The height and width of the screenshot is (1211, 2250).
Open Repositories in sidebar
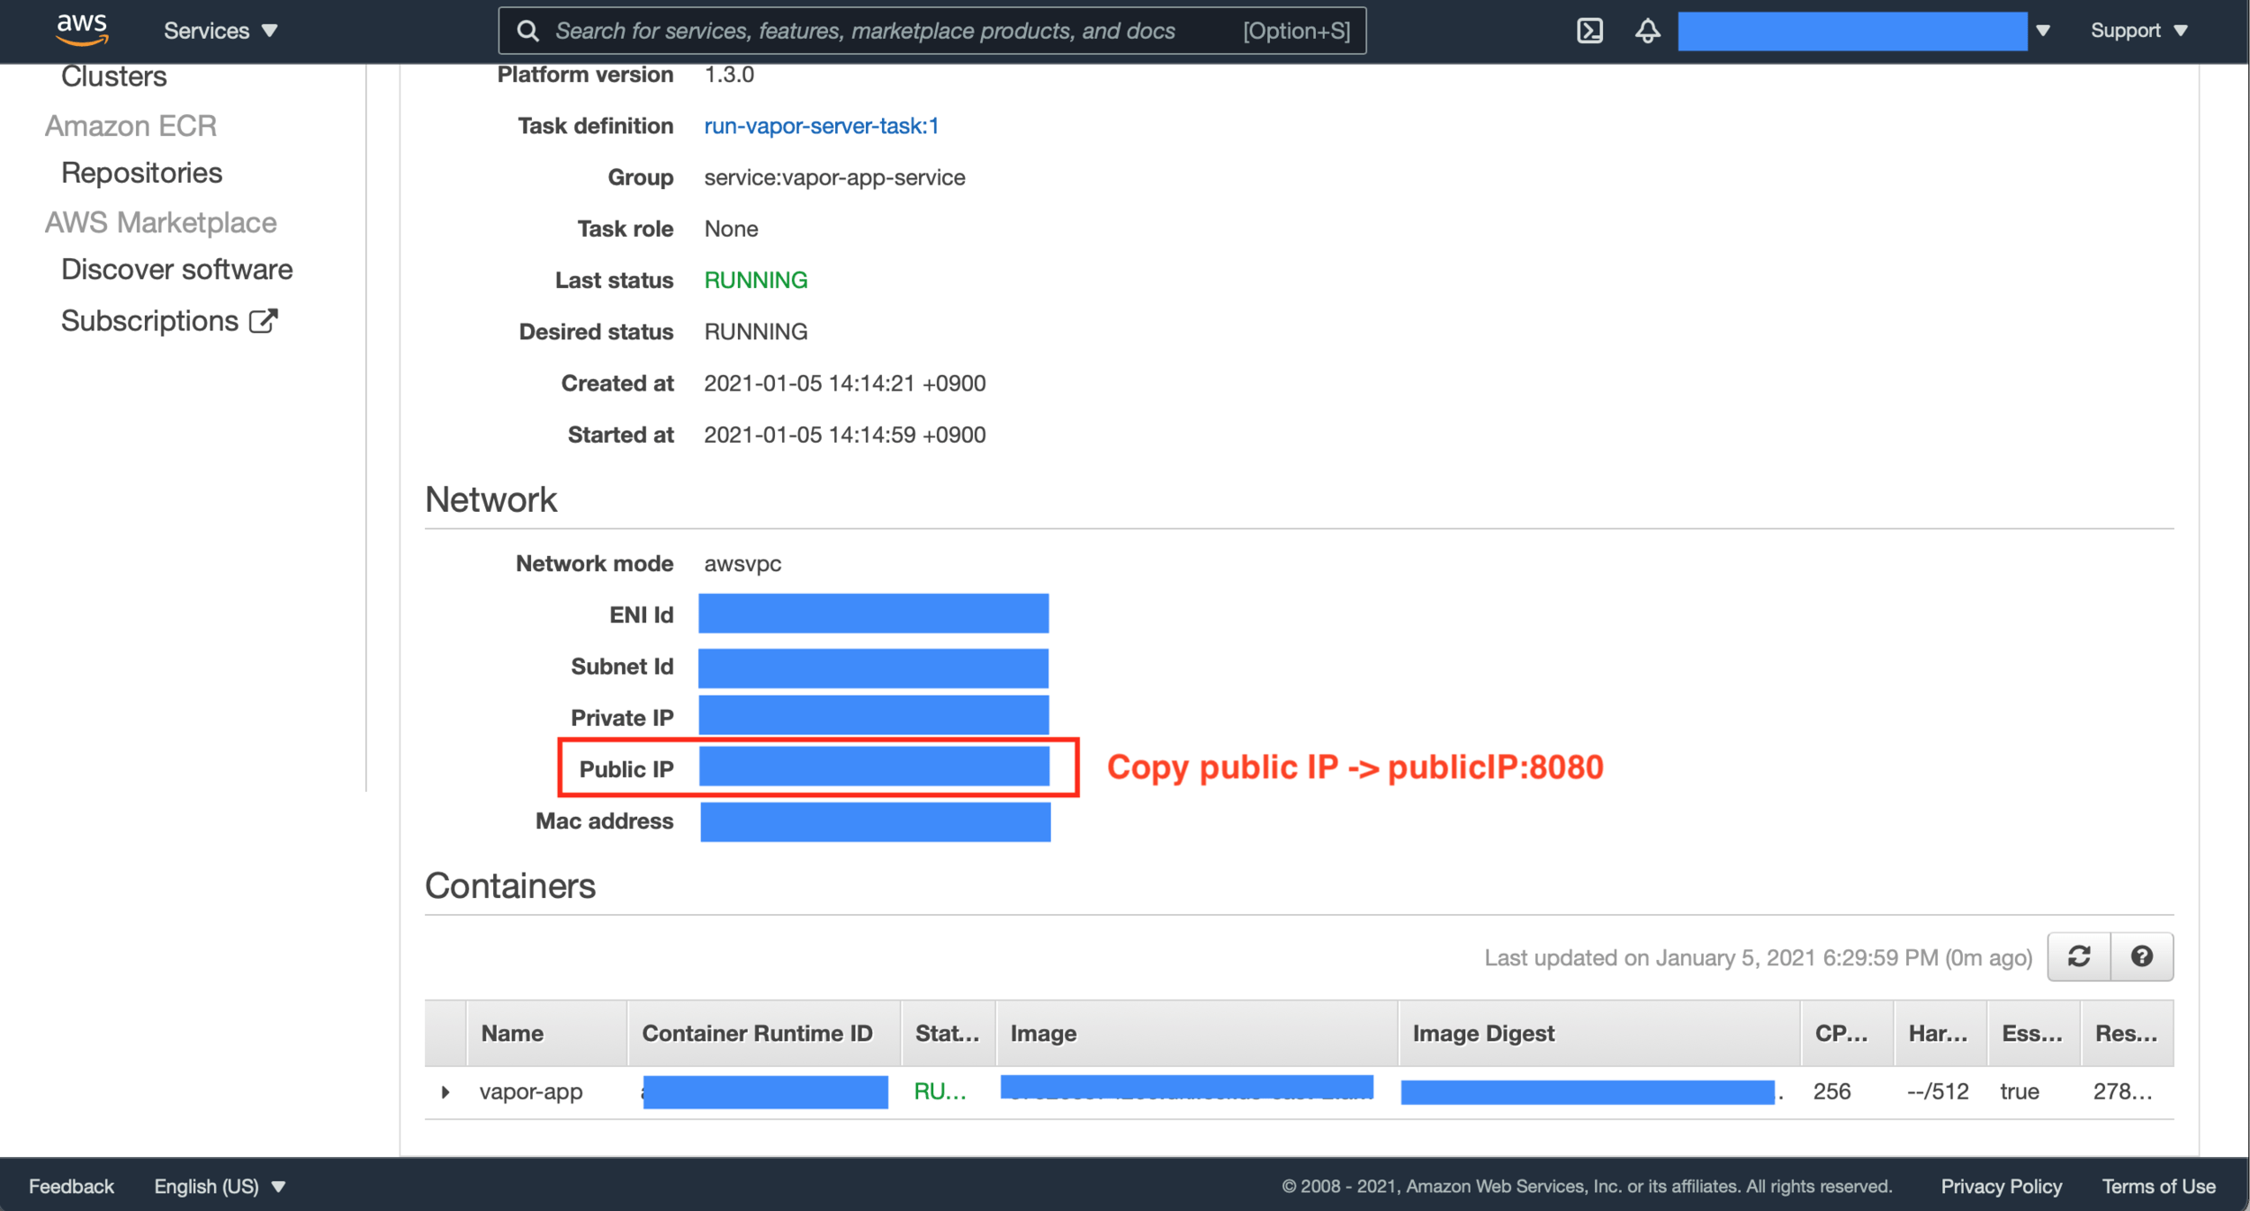pyautogui.click(x=141, y=173)
